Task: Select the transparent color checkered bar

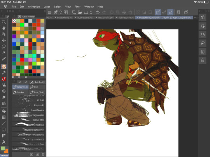Action: tap(5, 155)
